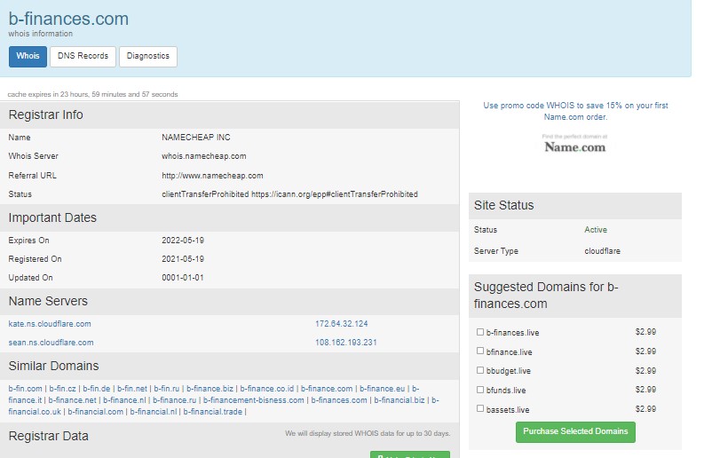Select referral URL http://www.namecheap.com
Screen dimensions: 712x458
pos(212,176)
